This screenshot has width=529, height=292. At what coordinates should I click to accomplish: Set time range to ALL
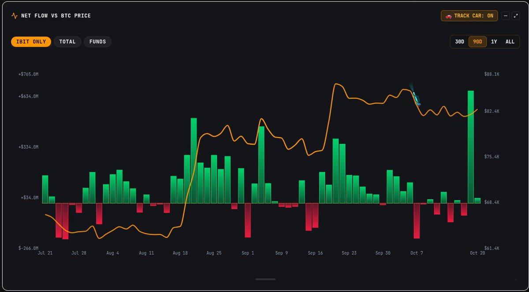pos(510,42)
